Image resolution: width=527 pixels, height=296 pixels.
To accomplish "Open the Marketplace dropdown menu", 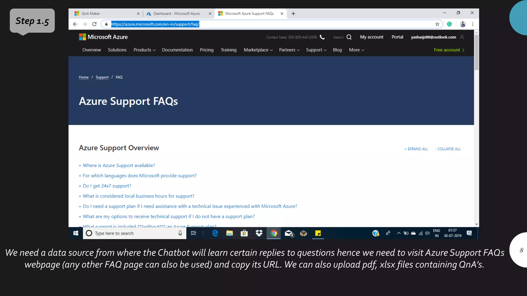I will pyautogui.click(x=258, y=50).
